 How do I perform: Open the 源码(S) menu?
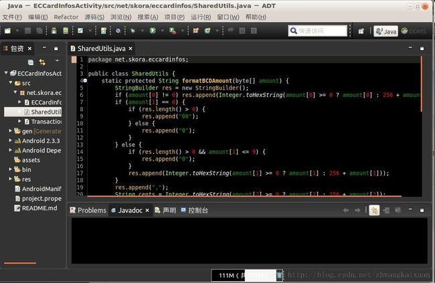94,17
